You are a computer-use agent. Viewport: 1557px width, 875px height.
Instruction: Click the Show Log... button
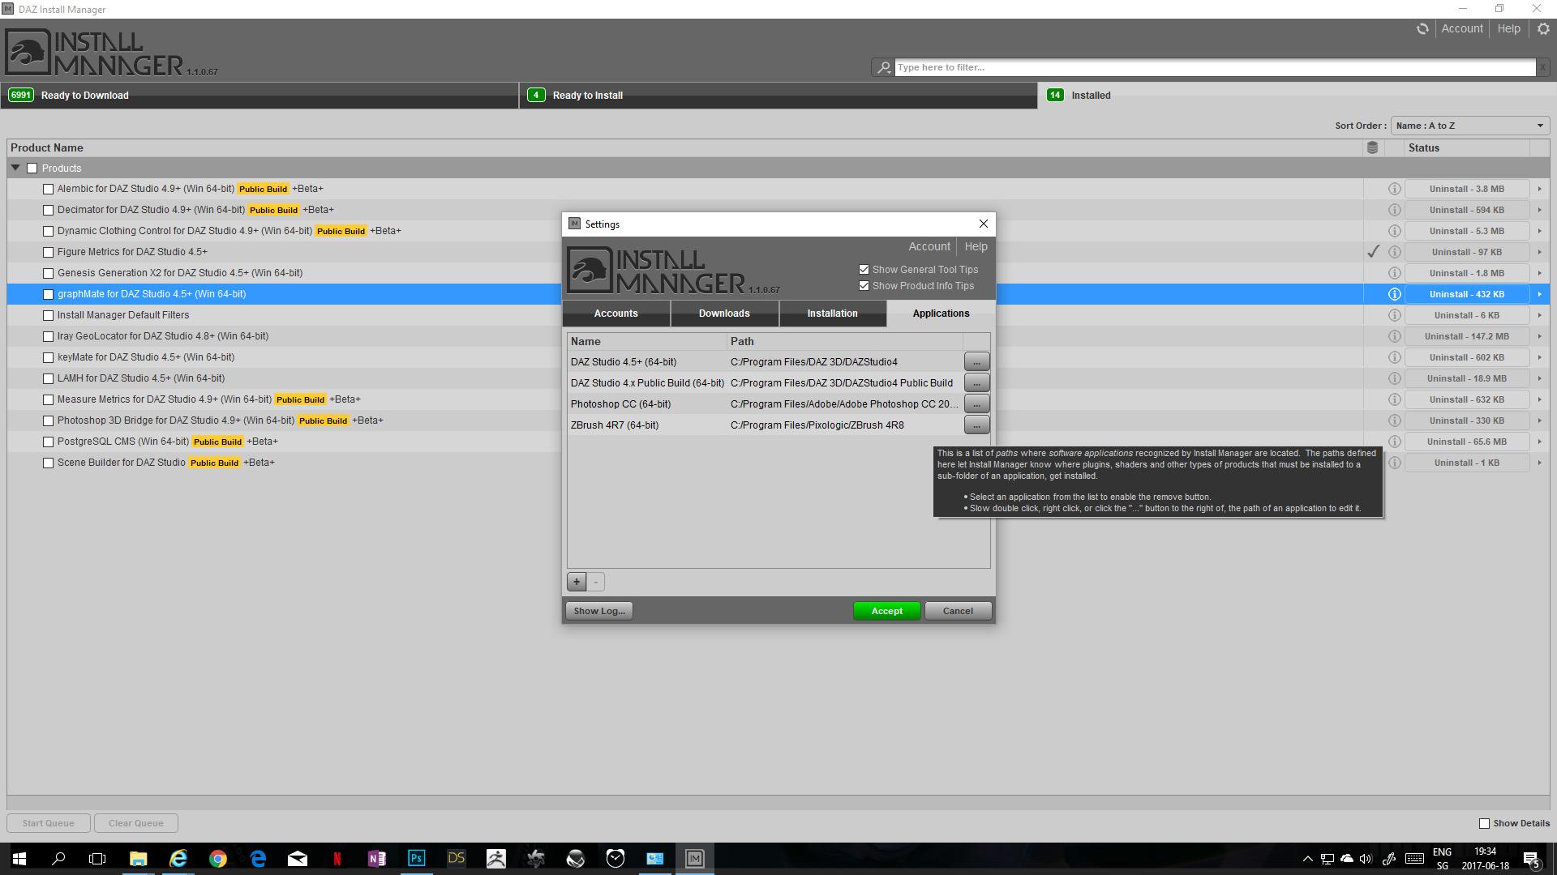tap(599, 611)
